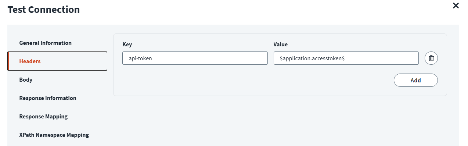The width and height of the screenshot is (468, 146).
Task: Dismiss dialog with the X icon
Action: (x=456, y=6)
